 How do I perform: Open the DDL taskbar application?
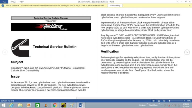(x=63, y=105)
